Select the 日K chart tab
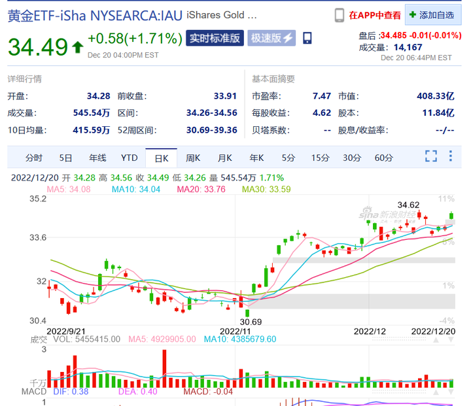This screenshot has width=471, height=406. pos(162,158)
